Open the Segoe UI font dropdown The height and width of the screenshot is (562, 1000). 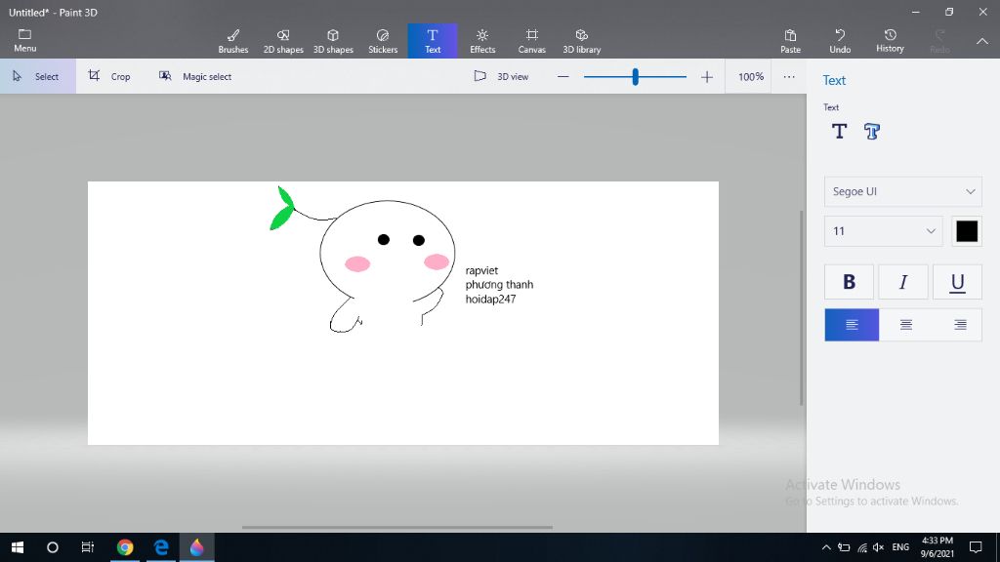[903, 191]
